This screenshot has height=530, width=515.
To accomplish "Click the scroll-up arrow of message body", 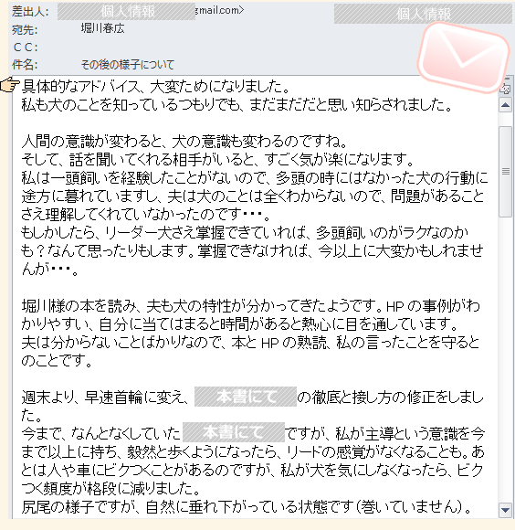I will pyautogui.click(x=505, y=105).
